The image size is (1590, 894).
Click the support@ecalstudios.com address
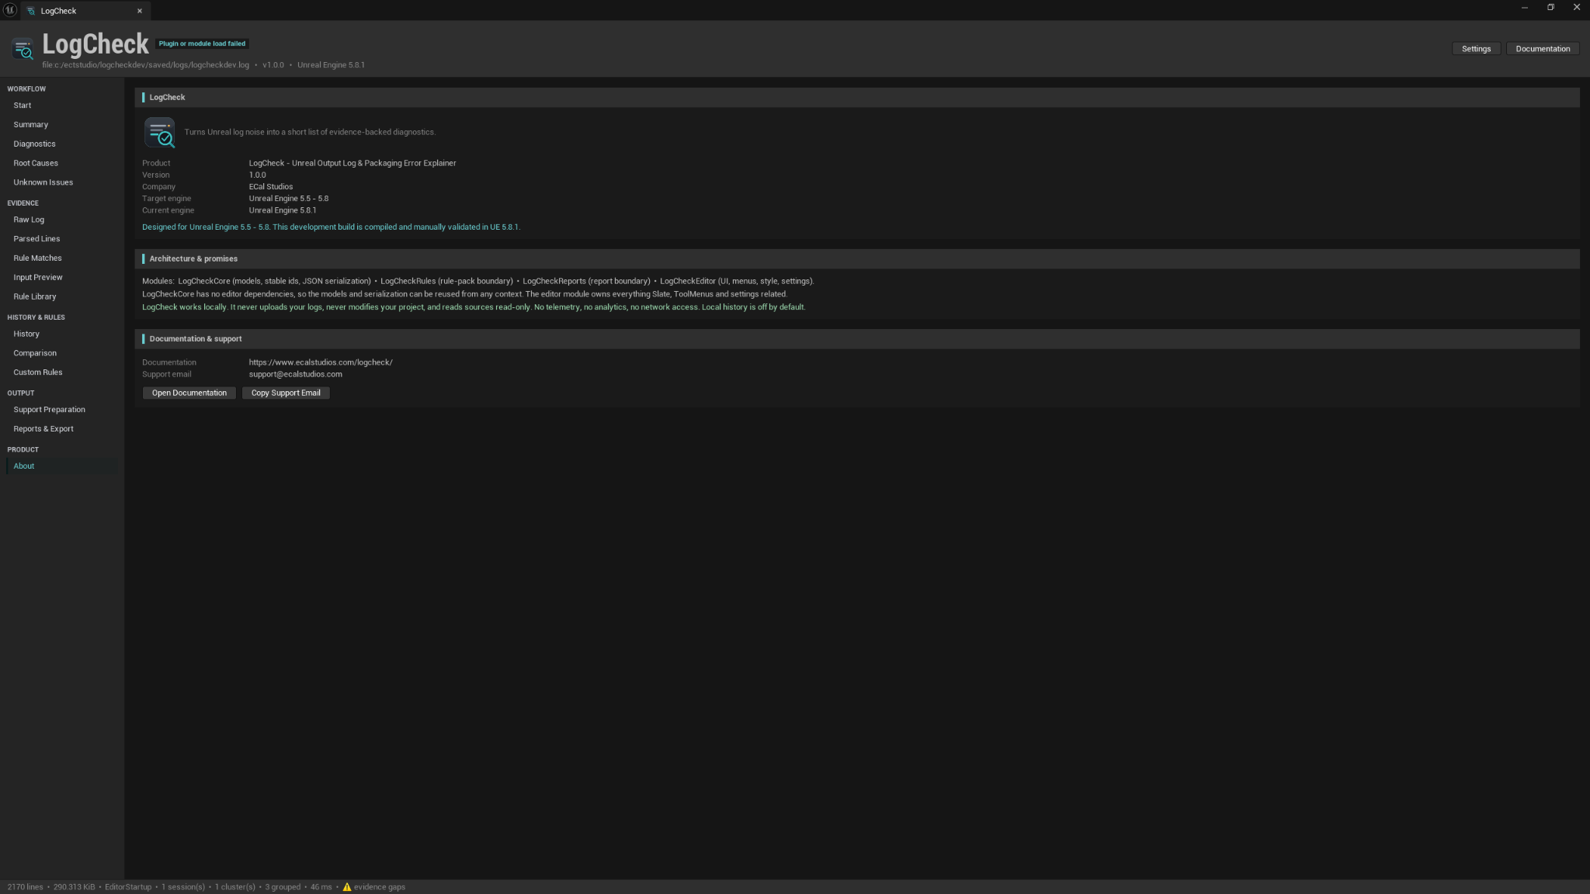295,375
